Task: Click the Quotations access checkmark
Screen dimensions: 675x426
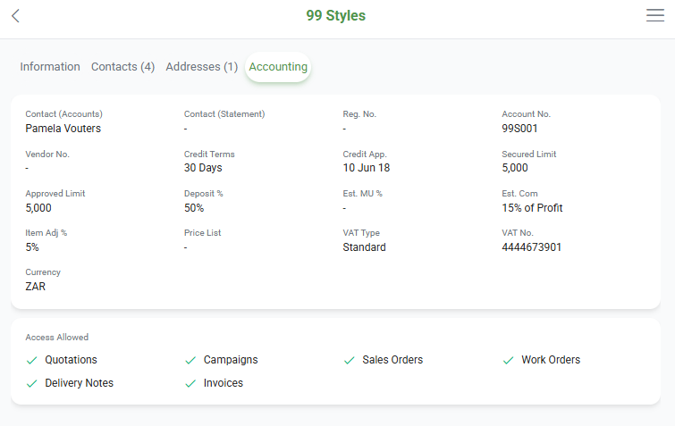Action: point(32,360)
